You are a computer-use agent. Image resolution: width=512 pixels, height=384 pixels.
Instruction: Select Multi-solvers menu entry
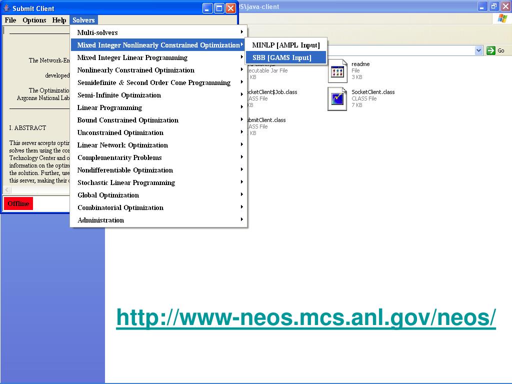[x=158, y=32]
